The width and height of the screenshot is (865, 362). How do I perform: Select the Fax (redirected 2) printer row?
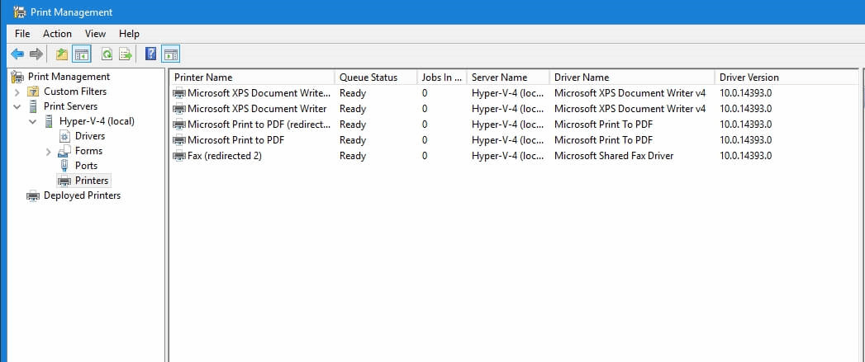(513, 156)
